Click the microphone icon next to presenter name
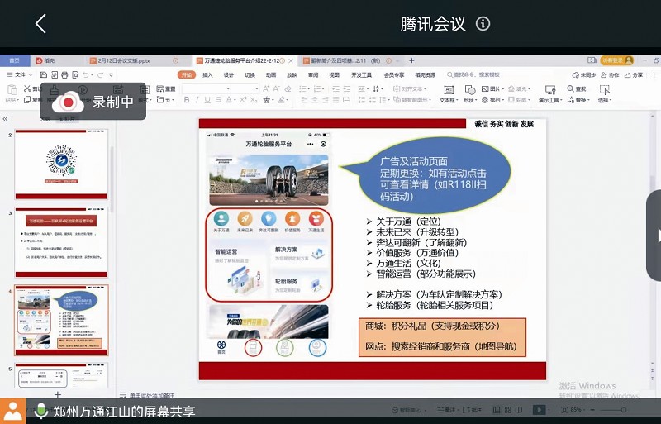The width and height of the screenshot is (661, 424). [40, 410]
